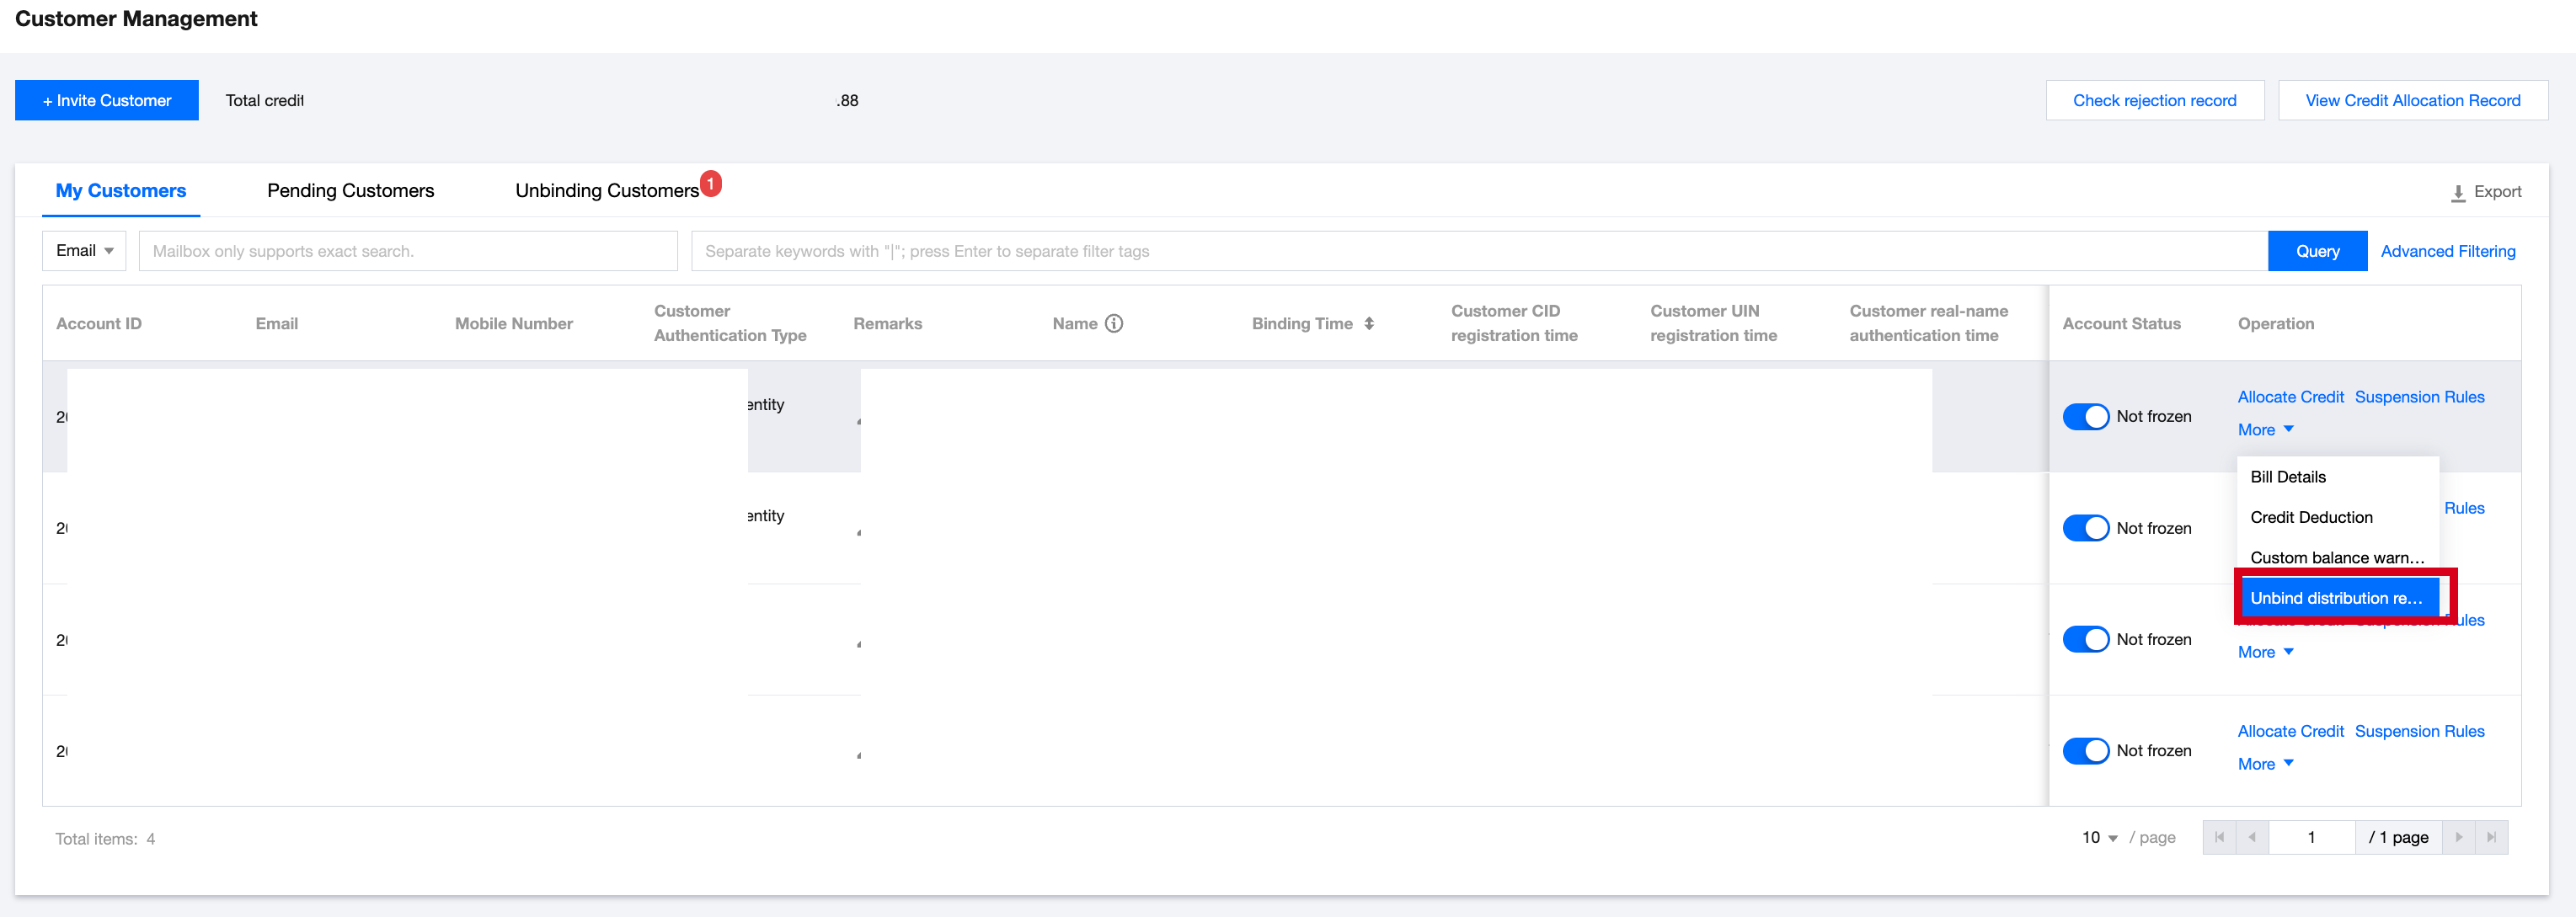Click the Invite Customer button

coord(106,101)
